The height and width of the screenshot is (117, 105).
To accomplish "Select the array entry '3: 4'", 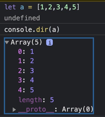I will pyautogui.click(x=26, y=80).
